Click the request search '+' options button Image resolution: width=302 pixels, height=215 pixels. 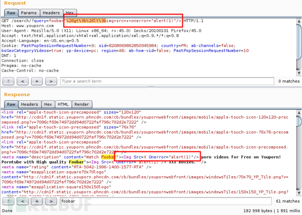tap(37, 81)
